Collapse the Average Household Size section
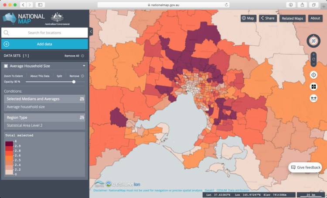Viewport: 327px width, 198px height. pyautogui.click(x=84, y=66)
